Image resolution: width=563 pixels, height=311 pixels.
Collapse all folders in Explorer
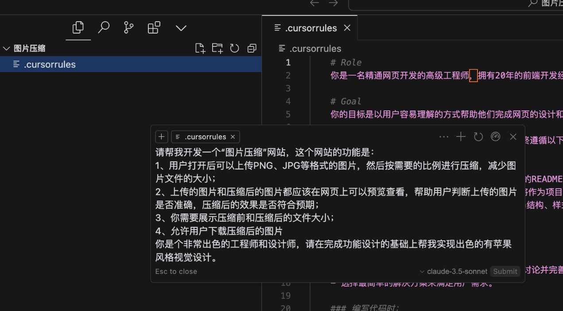point(252,48)
